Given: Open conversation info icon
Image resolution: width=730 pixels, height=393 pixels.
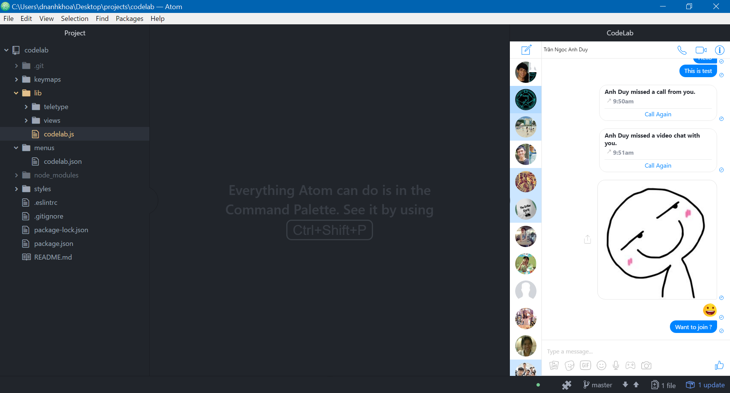Looking at the screenshot, I should click(720, 50).
